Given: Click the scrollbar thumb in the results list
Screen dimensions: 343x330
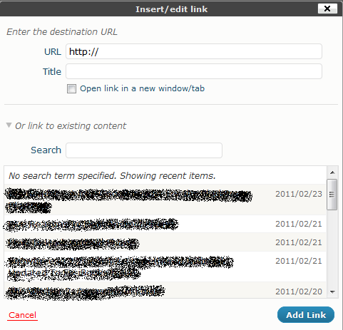Looking at the screenshot, I should point(332,195).
